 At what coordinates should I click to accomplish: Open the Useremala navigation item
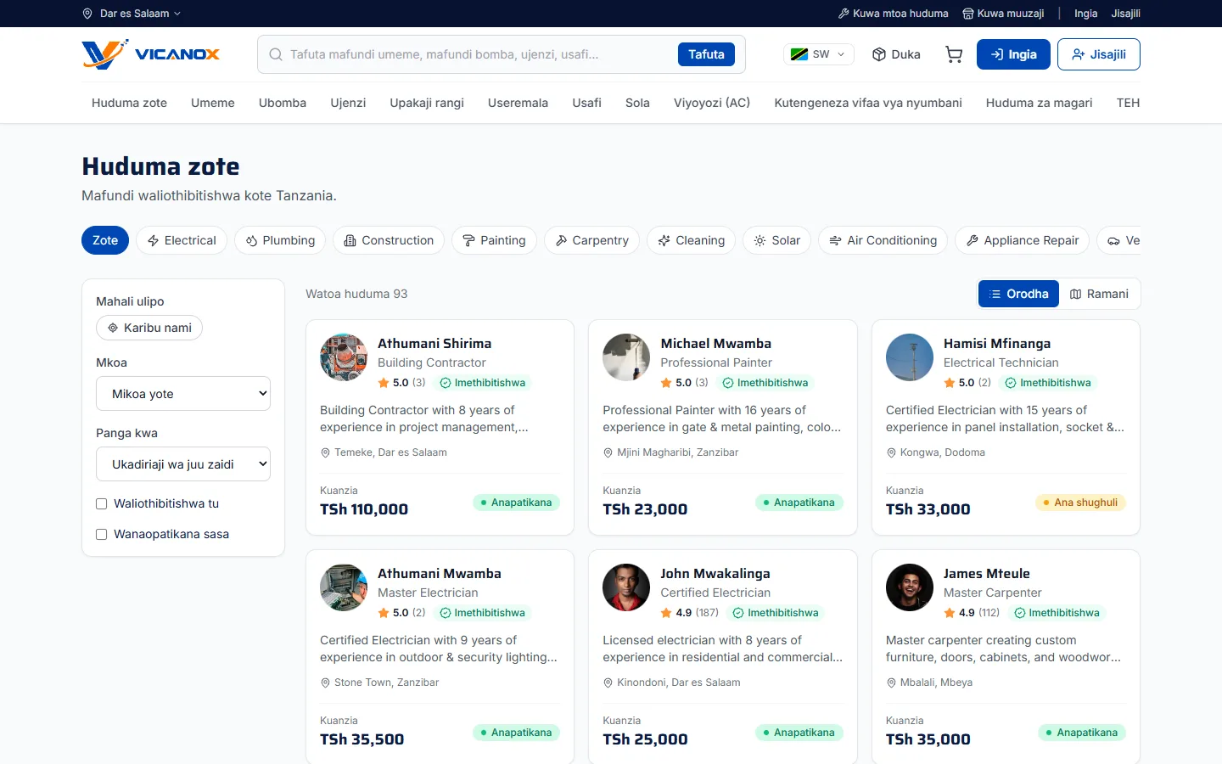coord(518,103)
